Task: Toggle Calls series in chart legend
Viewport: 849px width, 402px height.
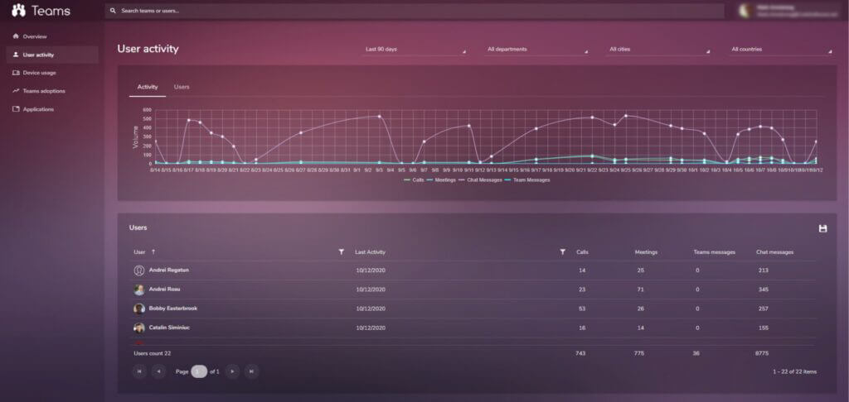Action: point(414,179)
